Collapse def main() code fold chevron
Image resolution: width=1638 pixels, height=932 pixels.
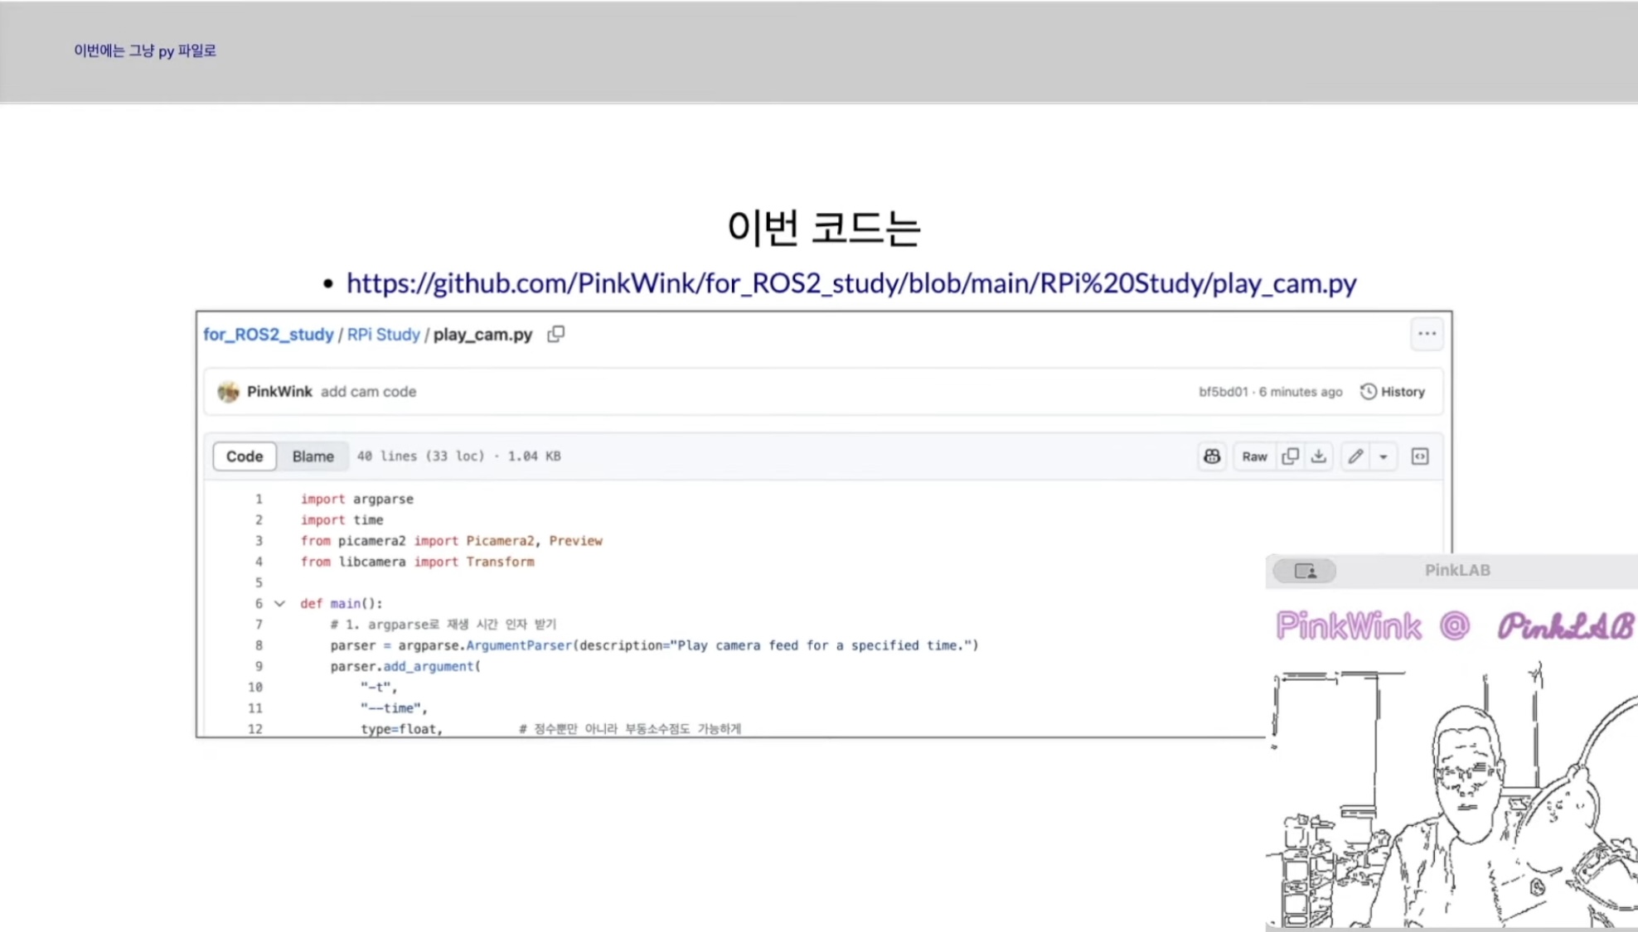[280, 604]
